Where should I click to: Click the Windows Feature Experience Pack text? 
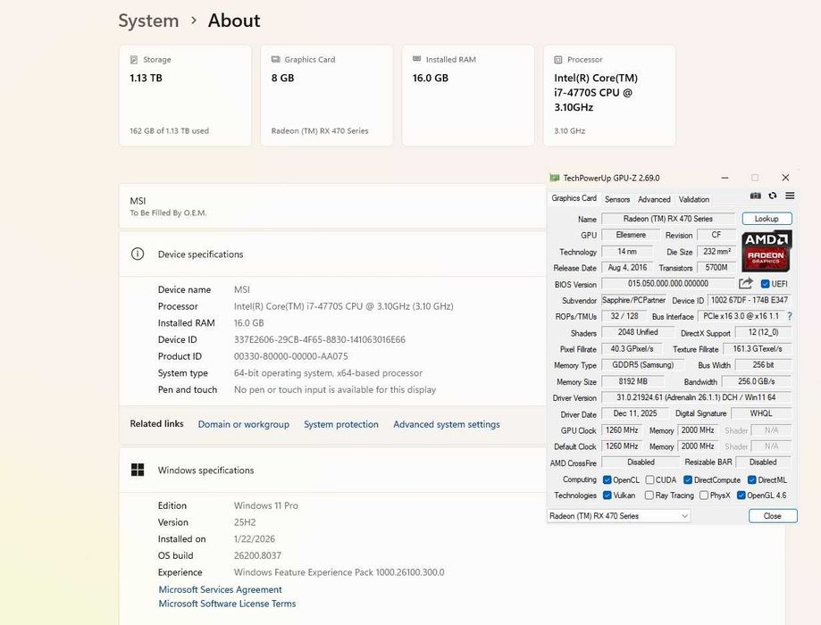(x=339, y=572)
